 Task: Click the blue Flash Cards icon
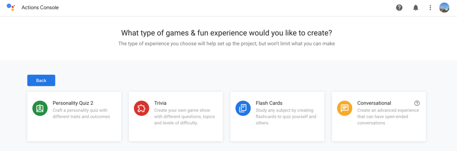pyautogui.click(x=243, y=109)
